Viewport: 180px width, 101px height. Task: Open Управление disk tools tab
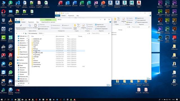tap(48, 20)
